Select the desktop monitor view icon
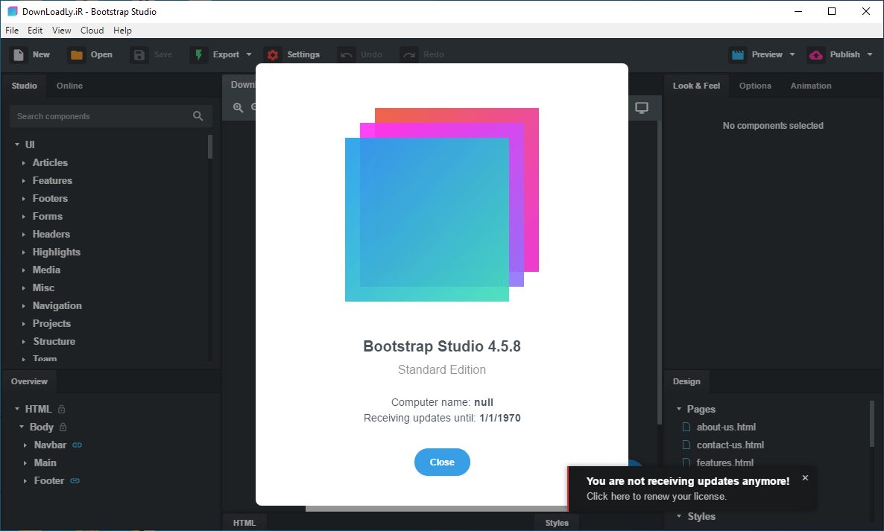The image size is (884, 531). 642,107
